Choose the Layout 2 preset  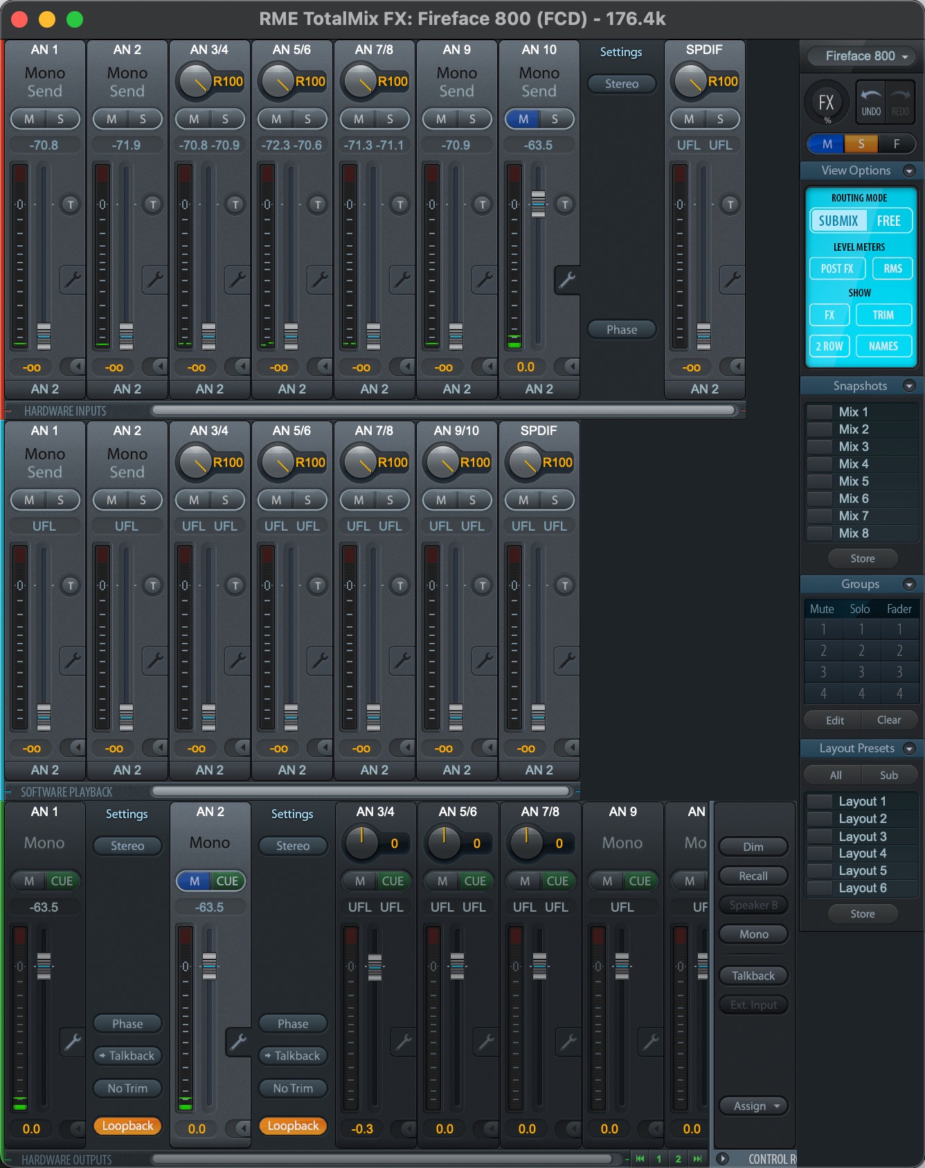[x=863, y=819]
